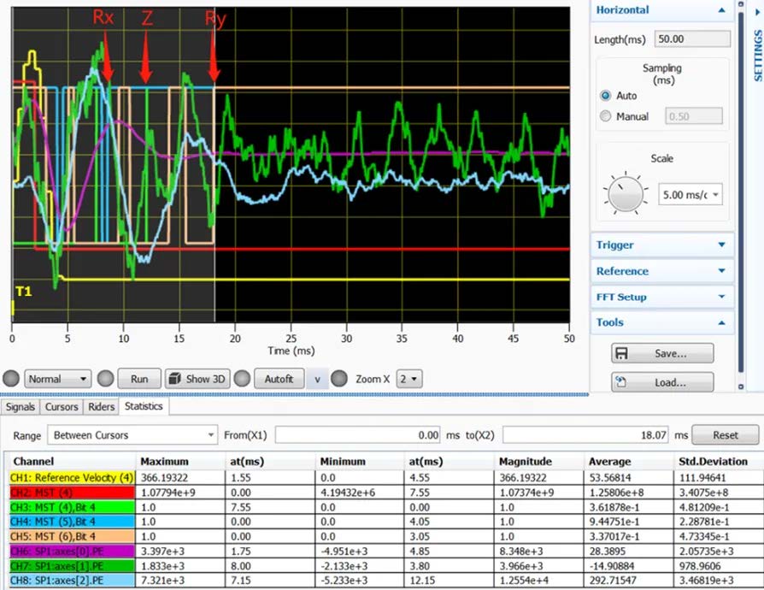This screenshot has height=590, width=764.
Task: Open the Normal mode dropdown
Action: [57, 379]
